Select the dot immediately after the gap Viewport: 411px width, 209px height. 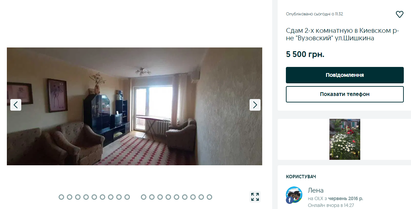pos(144,197)
